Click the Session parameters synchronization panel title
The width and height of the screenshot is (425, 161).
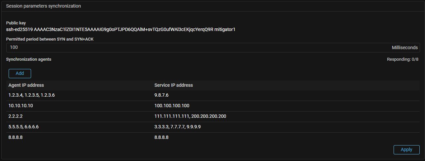click(43, 6)
